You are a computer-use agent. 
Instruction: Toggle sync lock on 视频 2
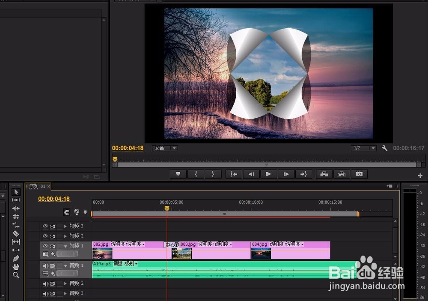click(53, 236)
